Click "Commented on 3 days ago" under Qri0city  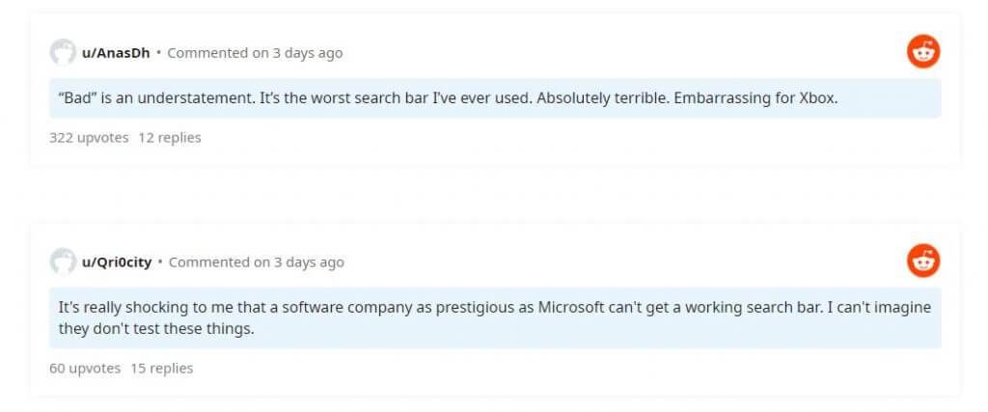pos(257,262)
